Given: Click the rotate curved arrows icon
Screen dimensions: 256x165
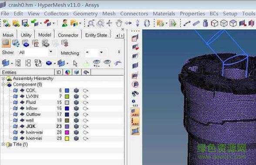Looking at the screenshot, I should point(147,23).
